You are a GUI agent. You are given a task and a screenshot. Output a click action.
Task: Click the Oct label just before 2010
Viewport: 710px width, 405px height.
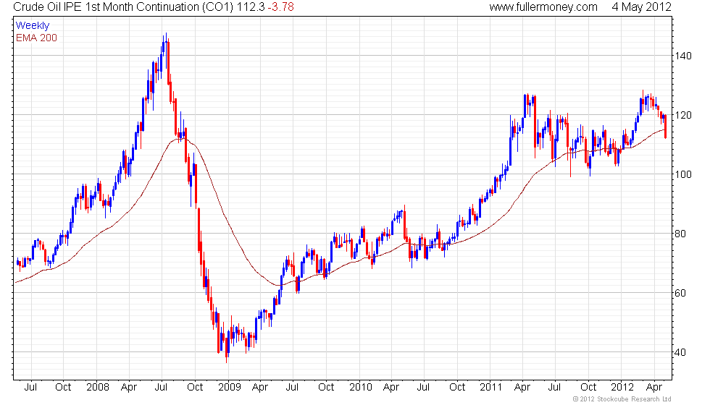tap(326, 388)
